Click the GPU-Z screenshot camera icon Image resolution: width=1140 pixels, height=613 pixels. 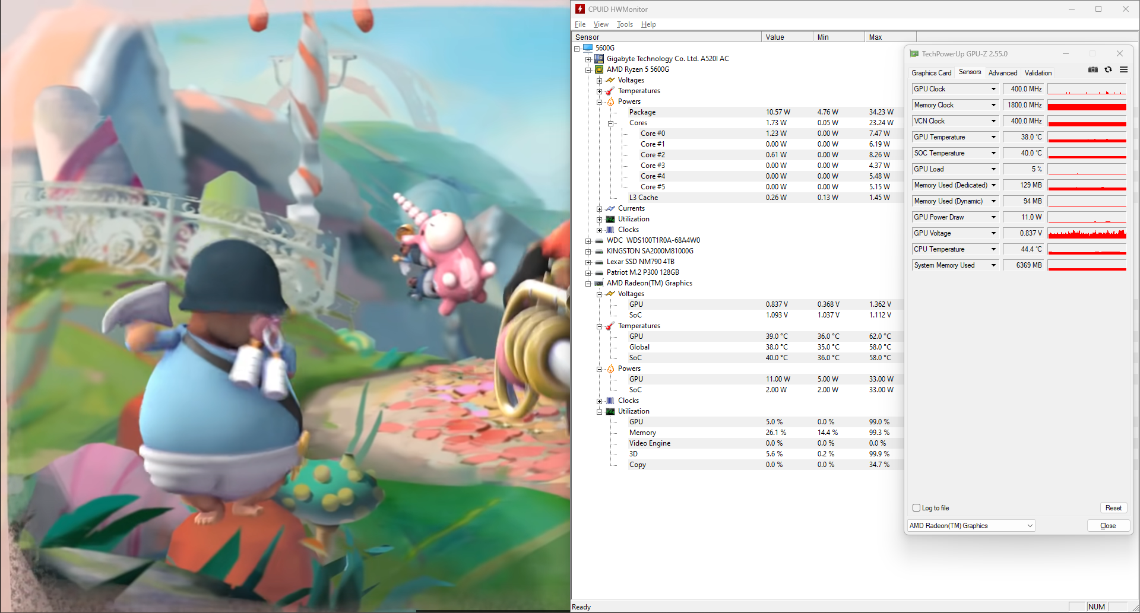[1092, 70]
